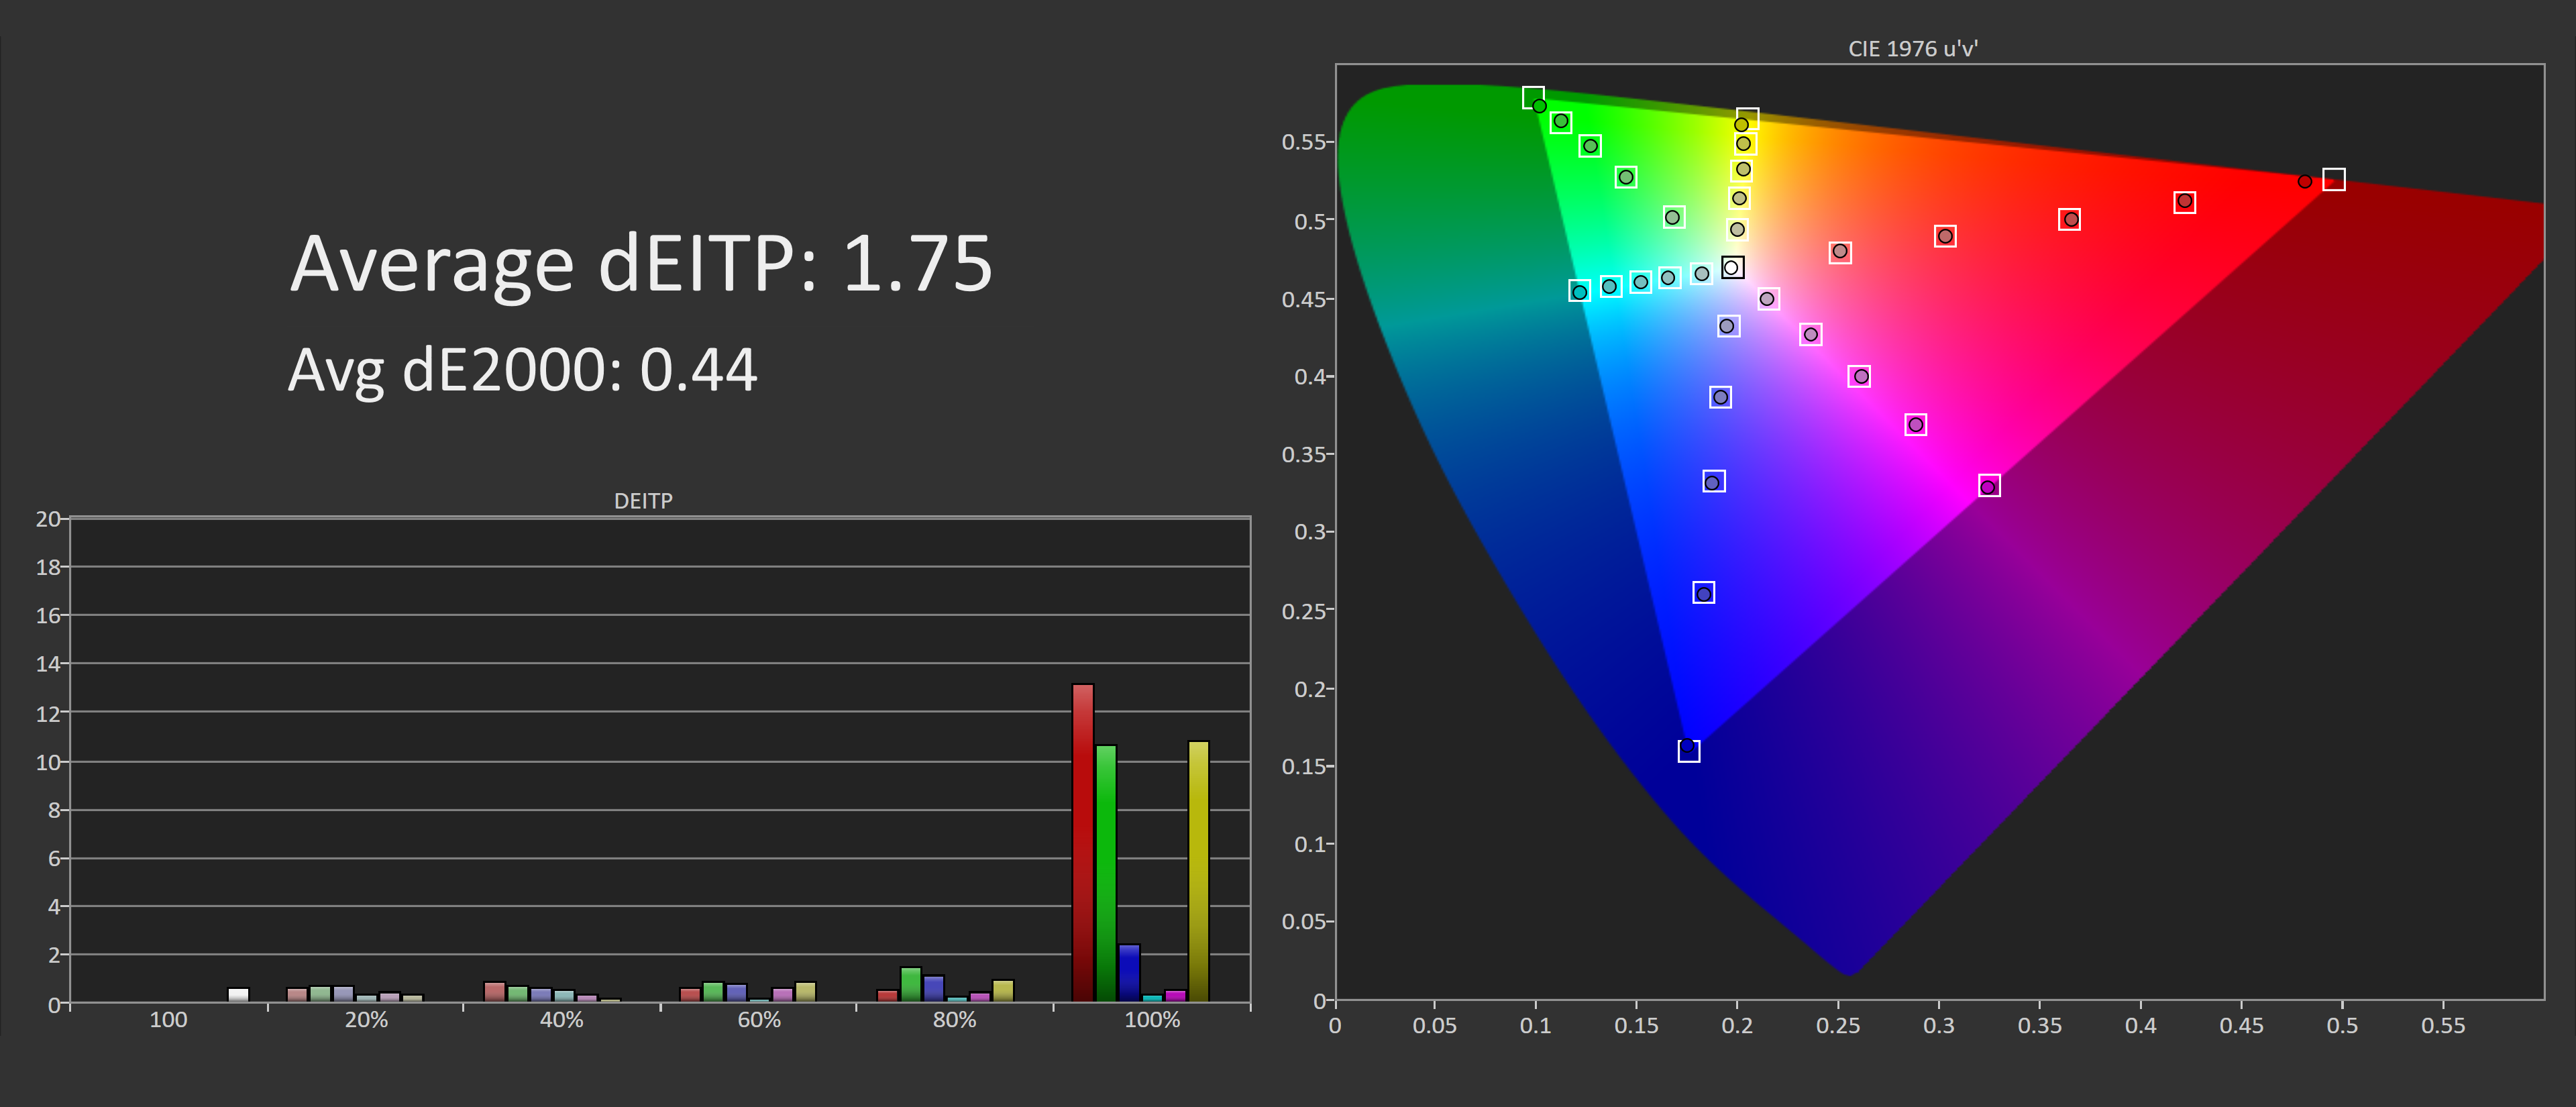Click the 60% label on bar chart axis

click(x=759, y=1019)
